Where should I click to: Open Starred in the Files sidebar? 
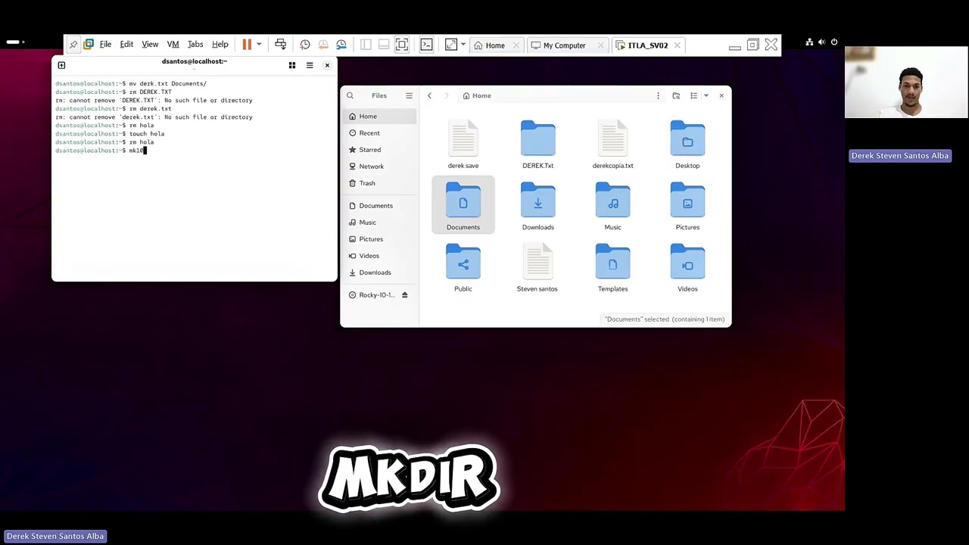[380, 150]
